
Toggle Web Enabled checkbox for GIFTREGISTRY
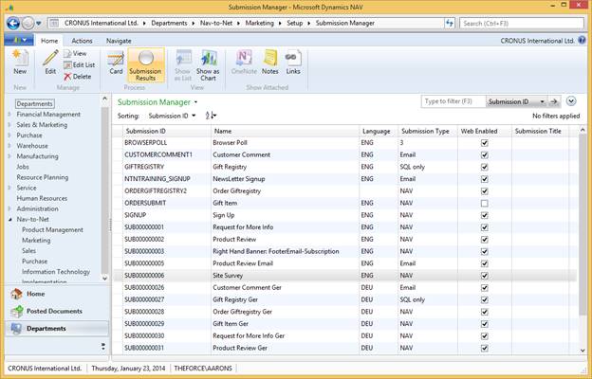click(485, 167)
